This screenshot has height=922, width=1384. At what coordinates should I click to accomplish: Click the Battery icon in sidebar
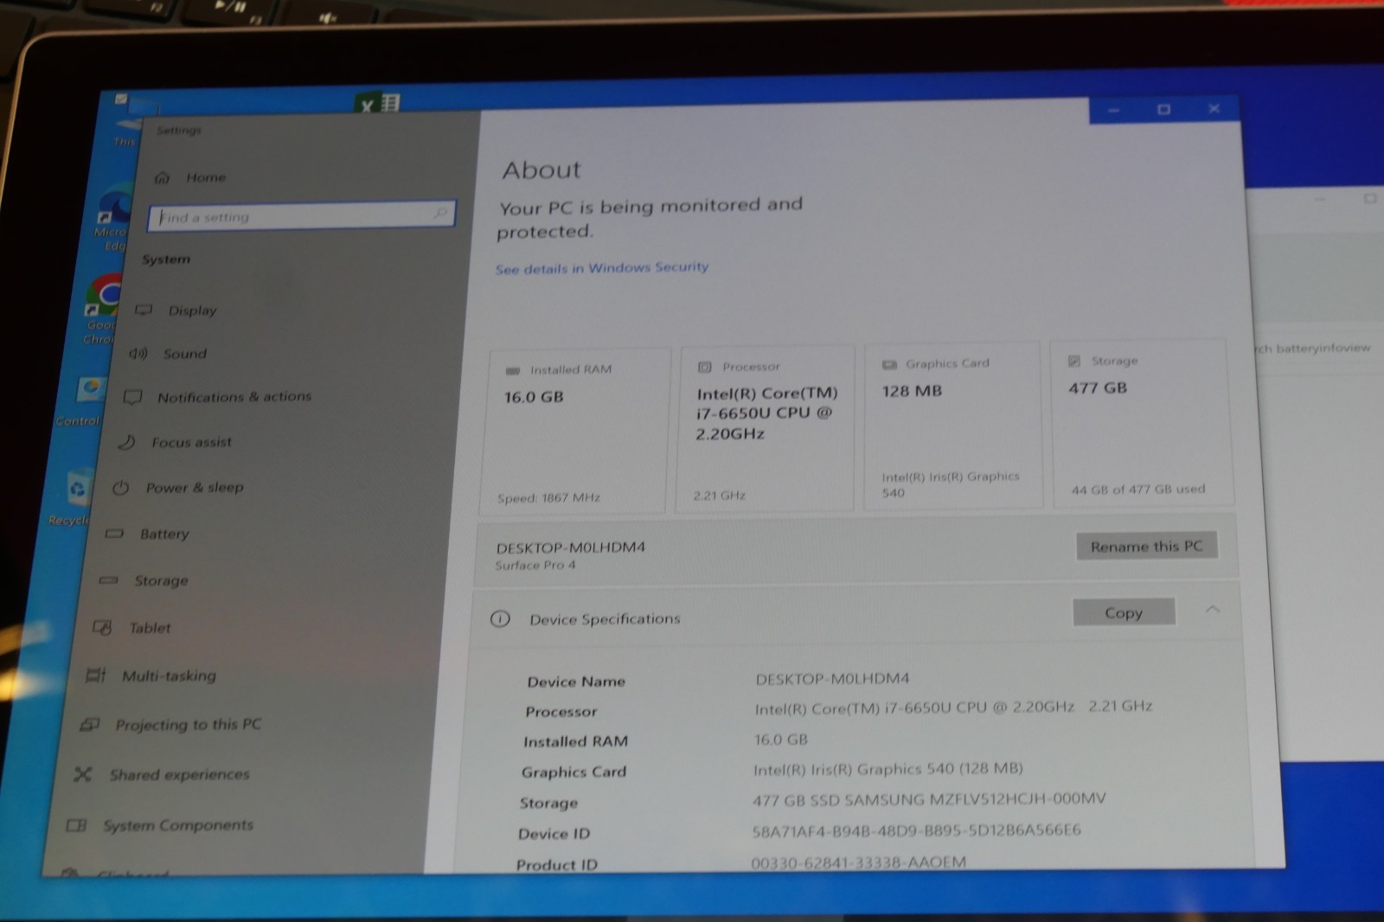click(x=114, y=534)
